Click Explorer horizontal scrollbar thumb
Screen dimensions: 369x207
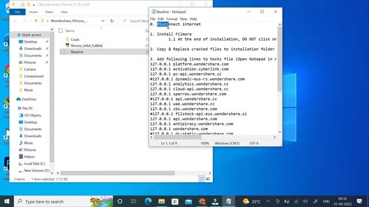click(118, 173)
